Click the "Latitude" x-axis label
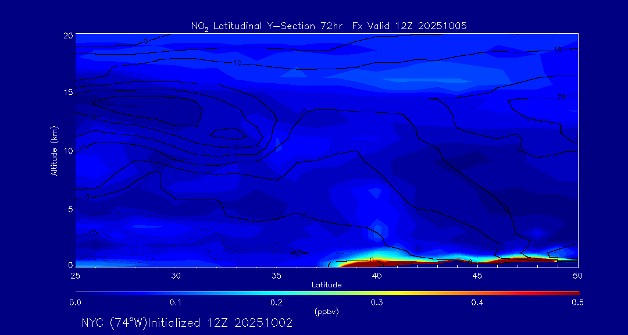This screenshot has height=335, width=628. (x=326, y=285)
